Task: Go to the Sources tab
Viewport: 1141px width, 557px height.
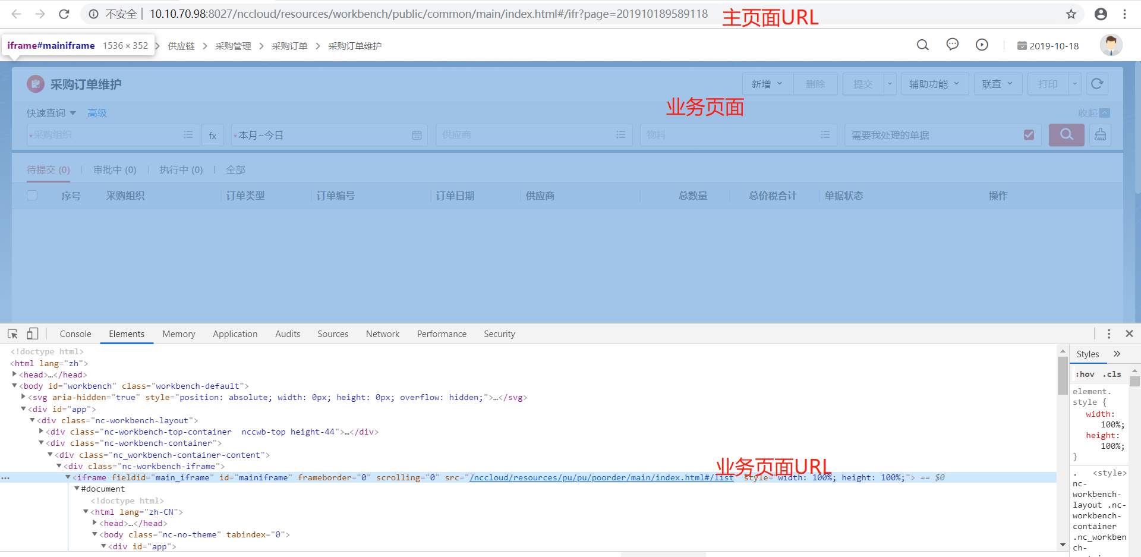Action: pos(333,334)
